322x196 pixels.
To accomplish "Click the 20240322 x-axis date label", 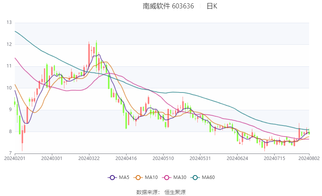I will click(89, 158).
